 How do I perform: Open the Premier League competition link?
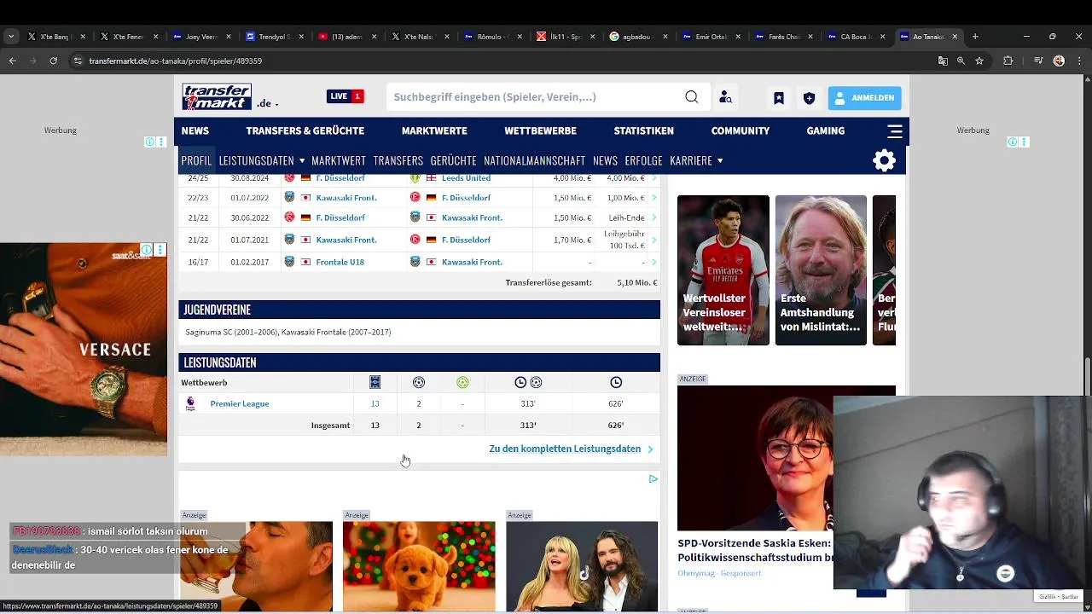coord(240,403)
